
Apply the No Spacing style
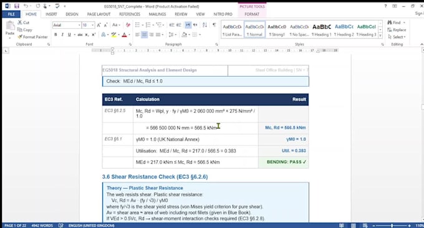(x=299, y=30)
